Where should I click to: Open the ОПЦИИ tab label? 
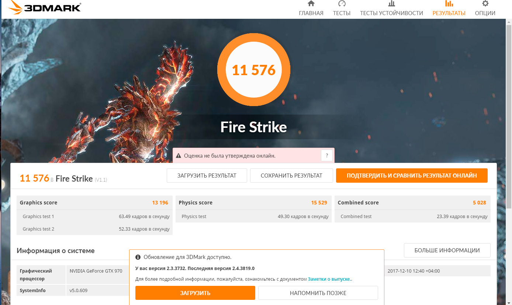click(x=485, y=13)
